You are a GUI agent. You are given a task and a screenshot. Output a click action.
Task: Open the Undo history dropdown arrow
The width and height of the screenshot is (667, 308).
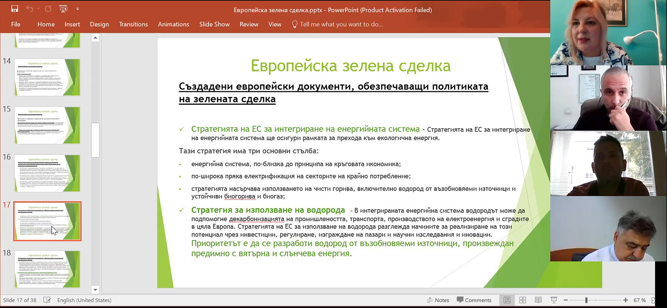coord(38,9)
